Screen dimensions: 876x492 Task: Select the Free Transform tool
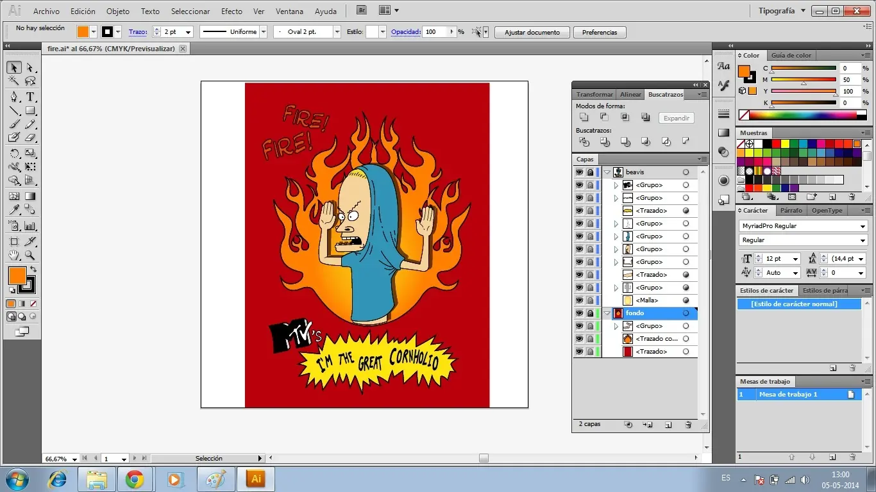[x=30, y=167]
